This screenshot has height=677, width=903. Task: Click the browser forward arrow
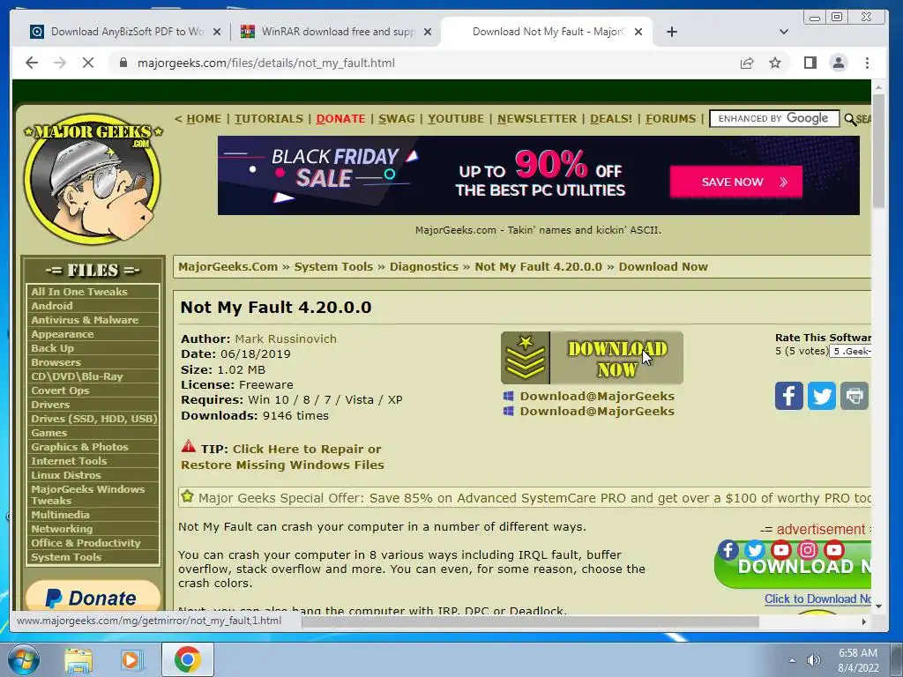(60, 63)
